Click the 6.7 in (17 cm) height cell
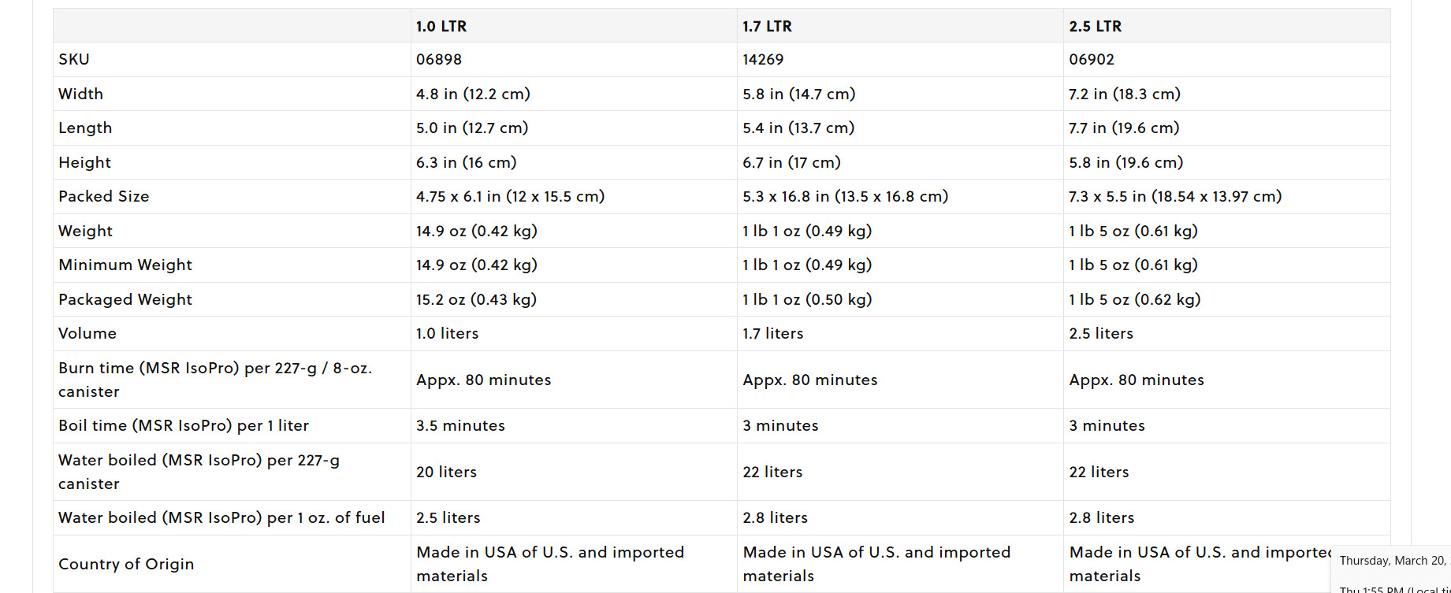 [791, 162]
